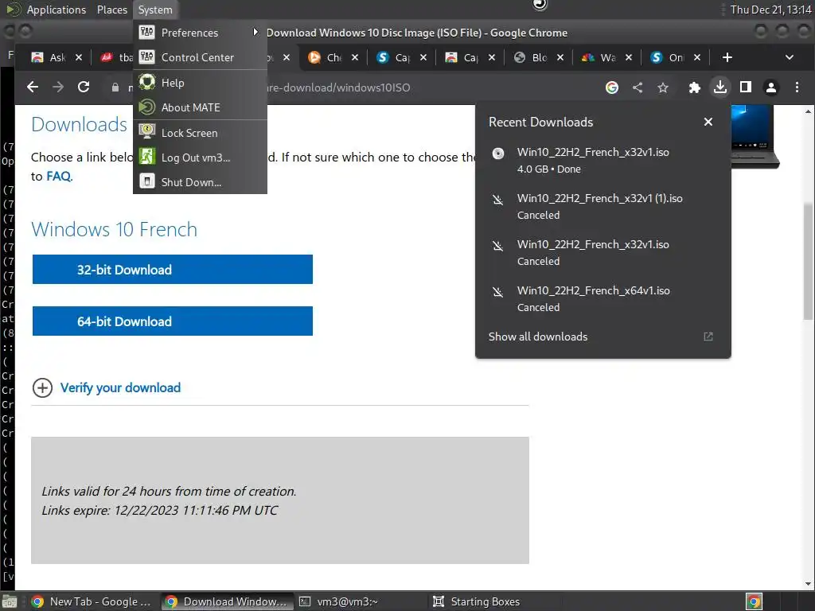This screenshot has height=611, width=815.
Task: Click the page vertical scrollbar
Action: point(809,260)
